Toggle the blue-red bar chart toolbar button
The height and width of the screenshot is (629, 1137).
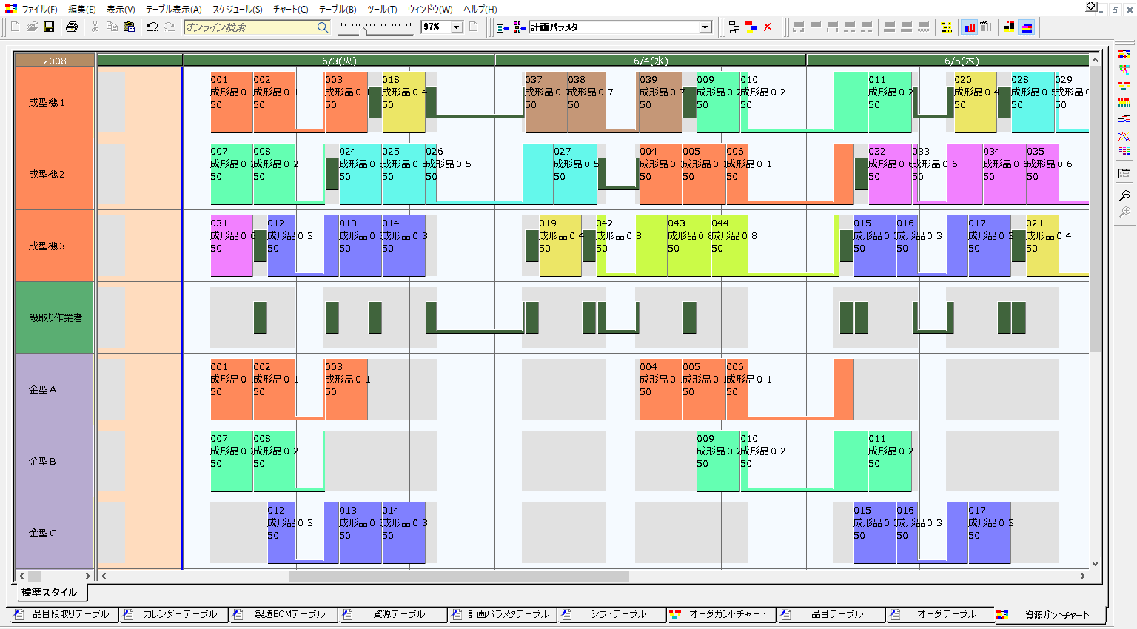(x=969, y=27)
